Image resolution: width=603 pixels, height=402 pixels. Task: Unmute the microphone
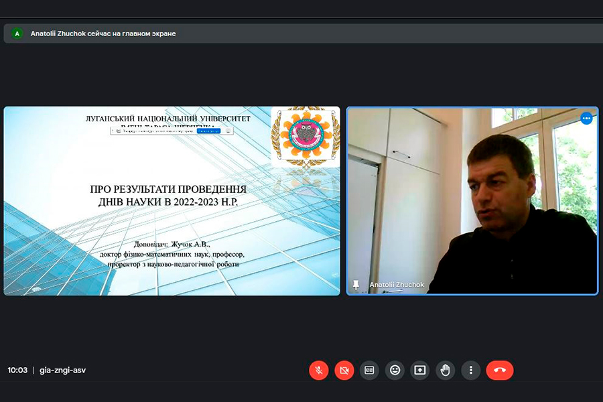319,371
